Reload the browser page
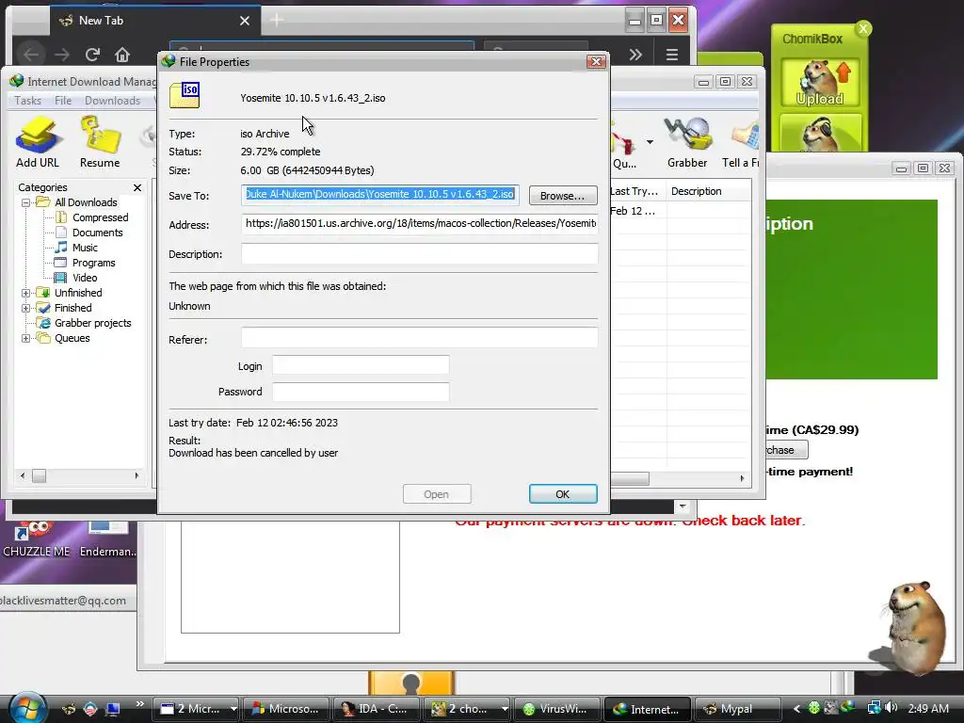Screen dimensions: 964x723 [x=92, y=55]
